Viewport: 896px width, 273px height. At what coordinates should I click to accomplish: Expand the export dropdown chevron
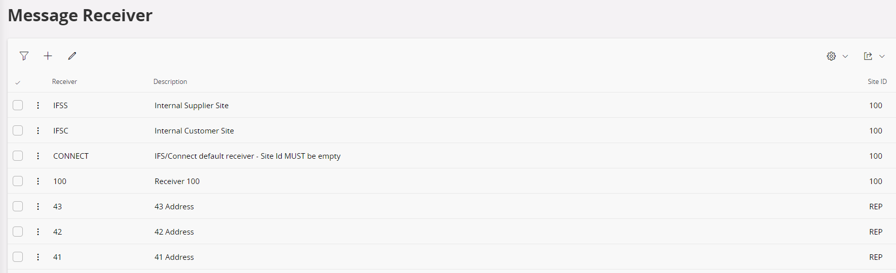tap(882, 56)
